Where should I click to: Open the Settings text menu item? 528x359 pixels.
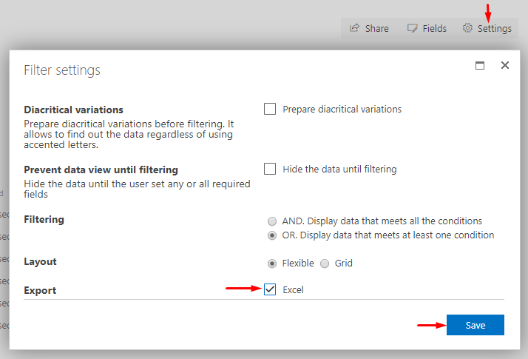pos(494,29)
